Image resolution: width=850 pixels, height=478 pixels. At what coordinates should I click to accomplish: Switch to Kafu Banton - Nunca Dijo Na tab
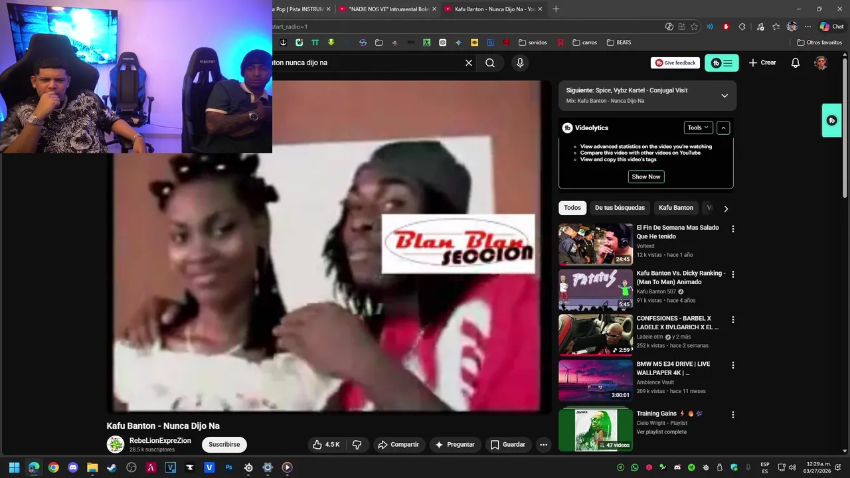tap(495, 9)
